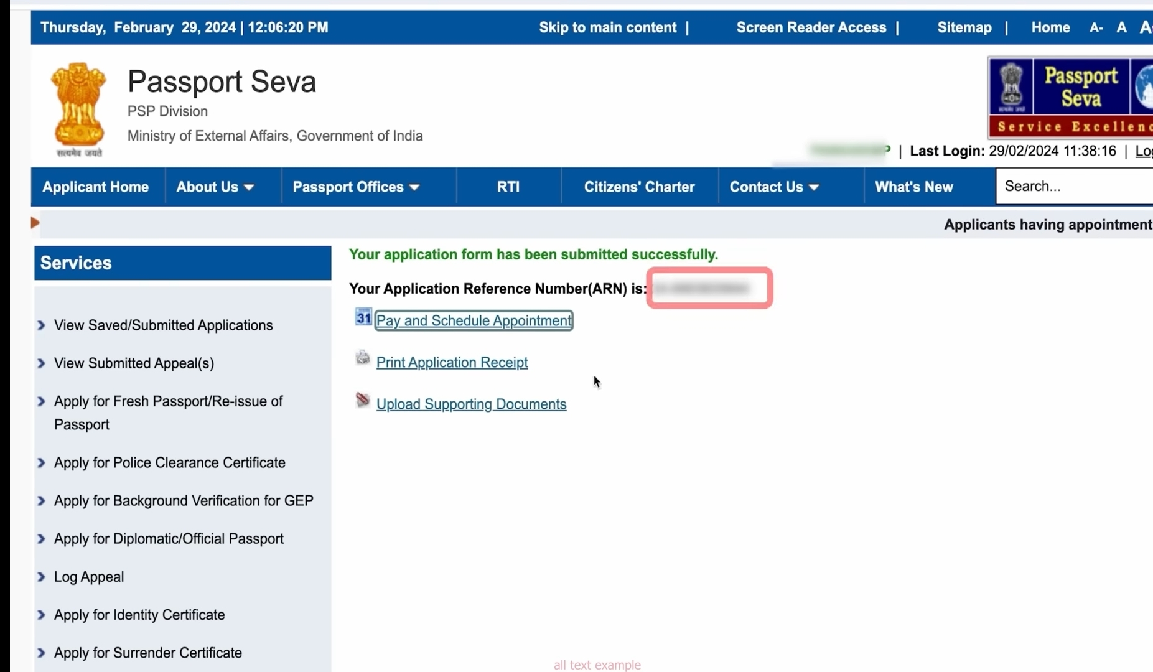Click the Passport Seva site title
Viewport: 1153px width, 672px height.
222,82
